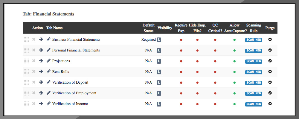This screenshot has width=299, height=119.
Task: Toggle Require Exp red dot for Projections
Action: tap(181, 61)
